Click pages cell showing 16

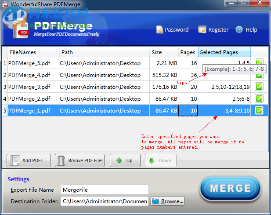188,63
